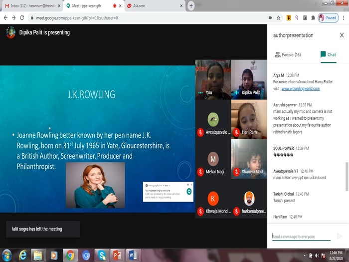This screenshot has width=349, height=262.
Task: Open the People (16) tab
Action: click(288, 54)
